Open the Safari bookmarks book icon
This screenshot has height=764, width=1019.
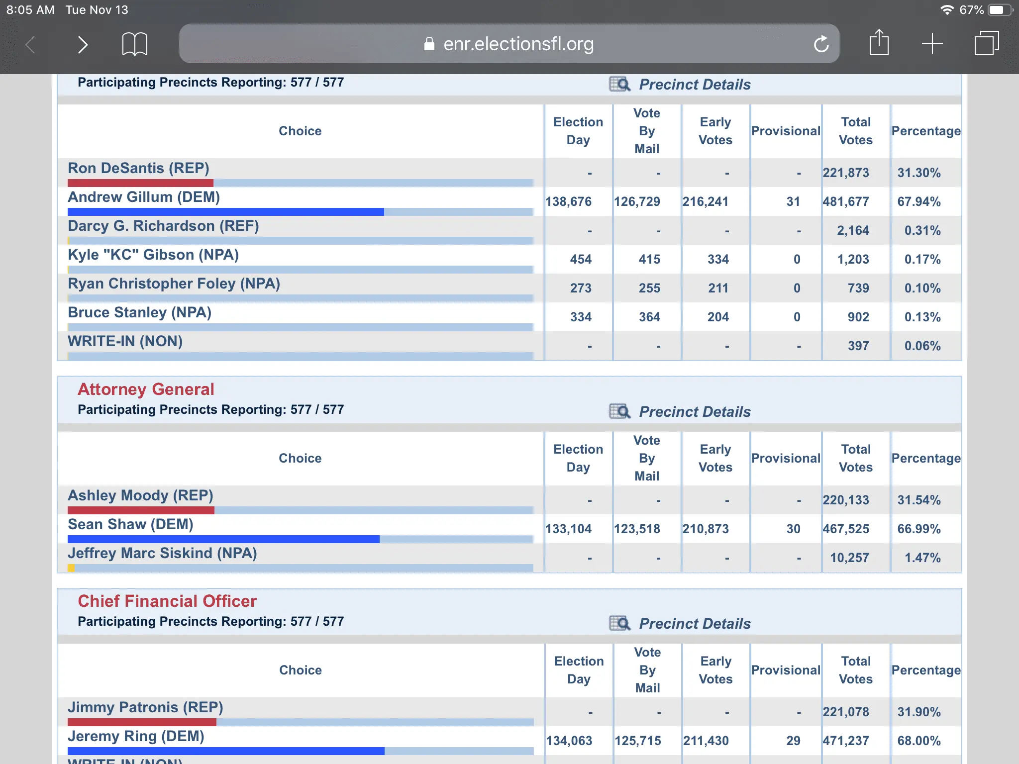click(134, 45)
